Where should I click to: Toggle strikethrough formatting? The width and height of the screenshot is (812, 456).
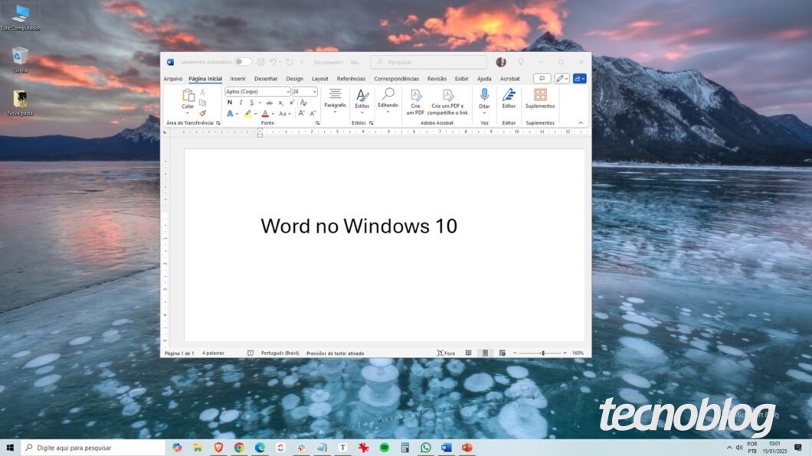tap(269, 103)
